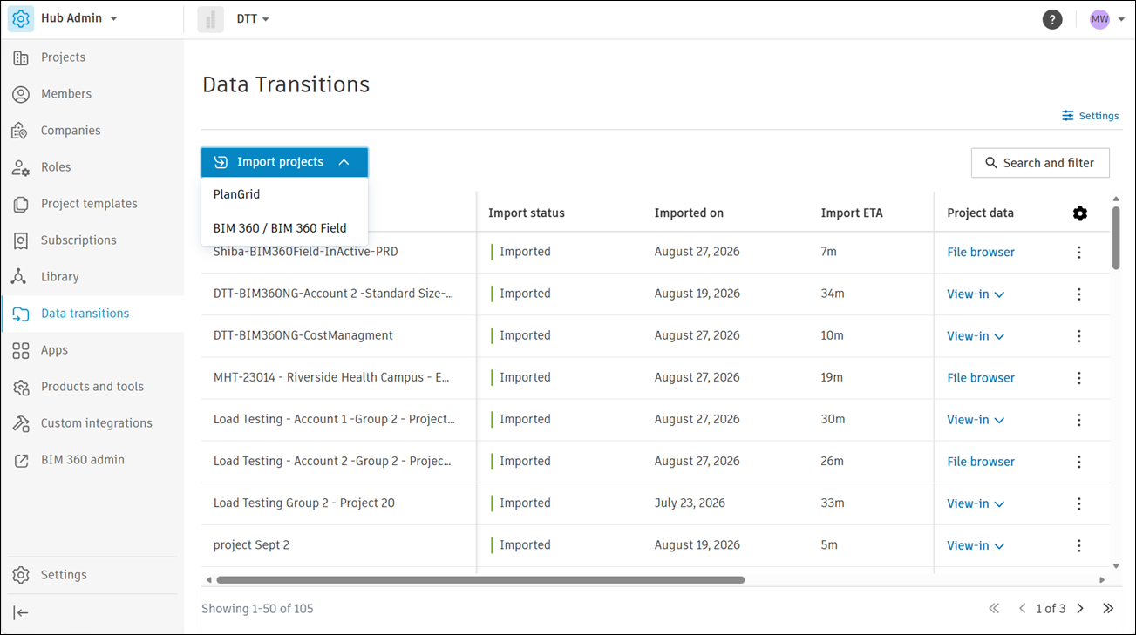Click the Custom integrations icon
Viewport: 1136px width, 635px height.
tap(20, 423)
